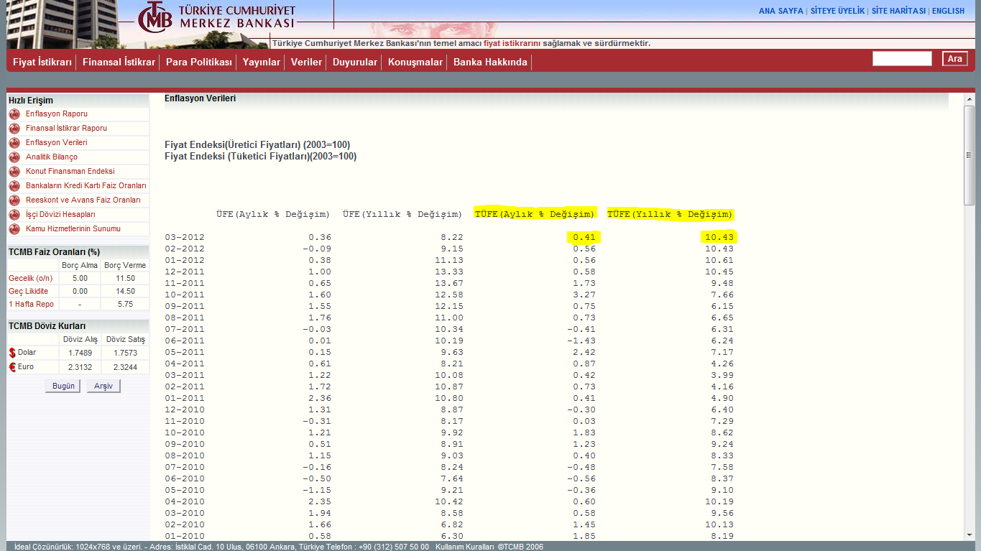Open Duyurular menu
Image resolution: width=981 pixels, height=551 pixels.
(x=355, y=62)
